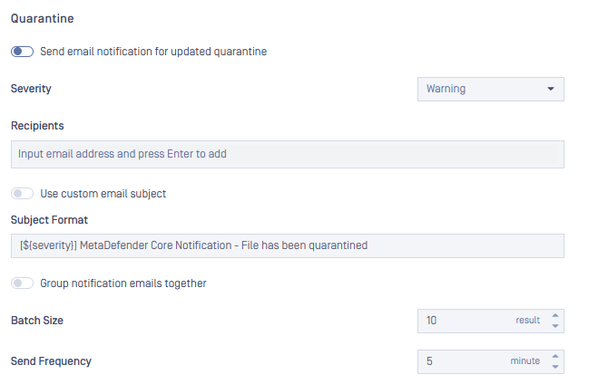The width and height of the screenshot is (608, 384).
Task: Click the Quarantine section heading
Action: [41, 17]
